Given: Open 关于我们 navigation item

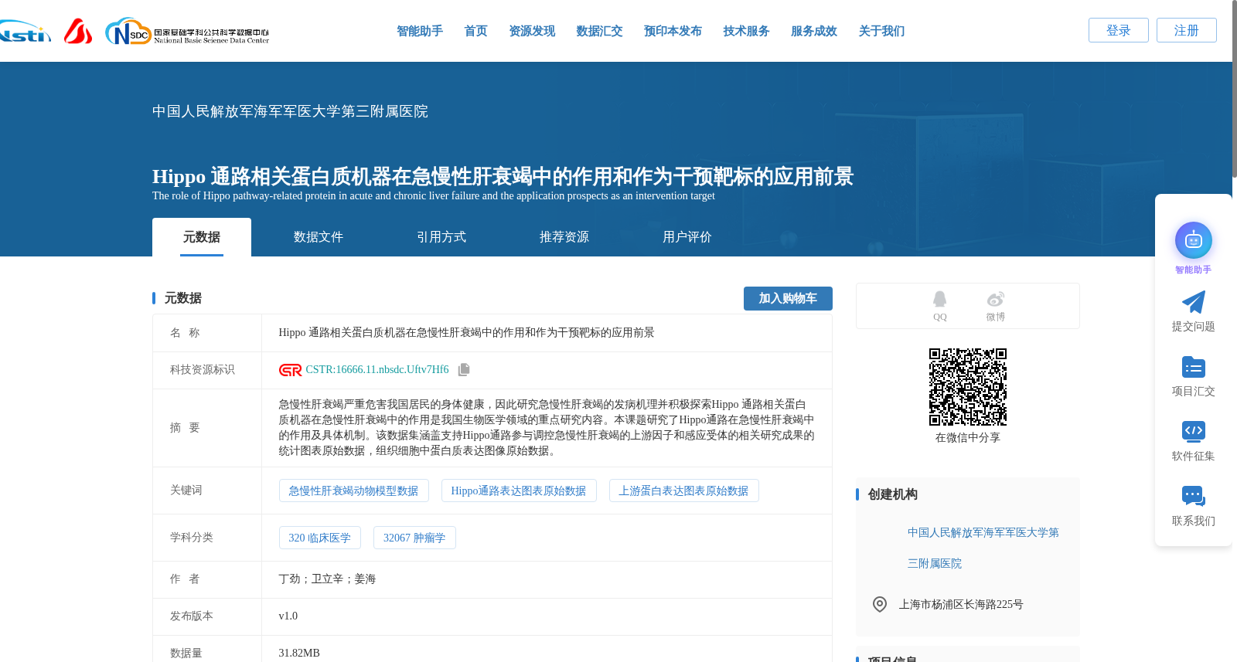Looking at the screenshot, I should coord(881,31).
